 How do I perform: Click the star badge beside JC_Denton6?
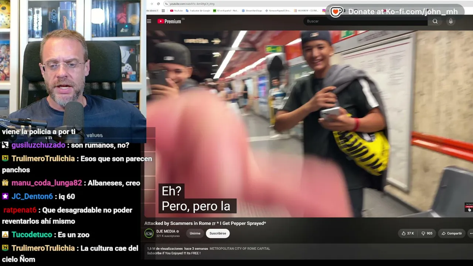pyautogui.click(x=5, y=196)
